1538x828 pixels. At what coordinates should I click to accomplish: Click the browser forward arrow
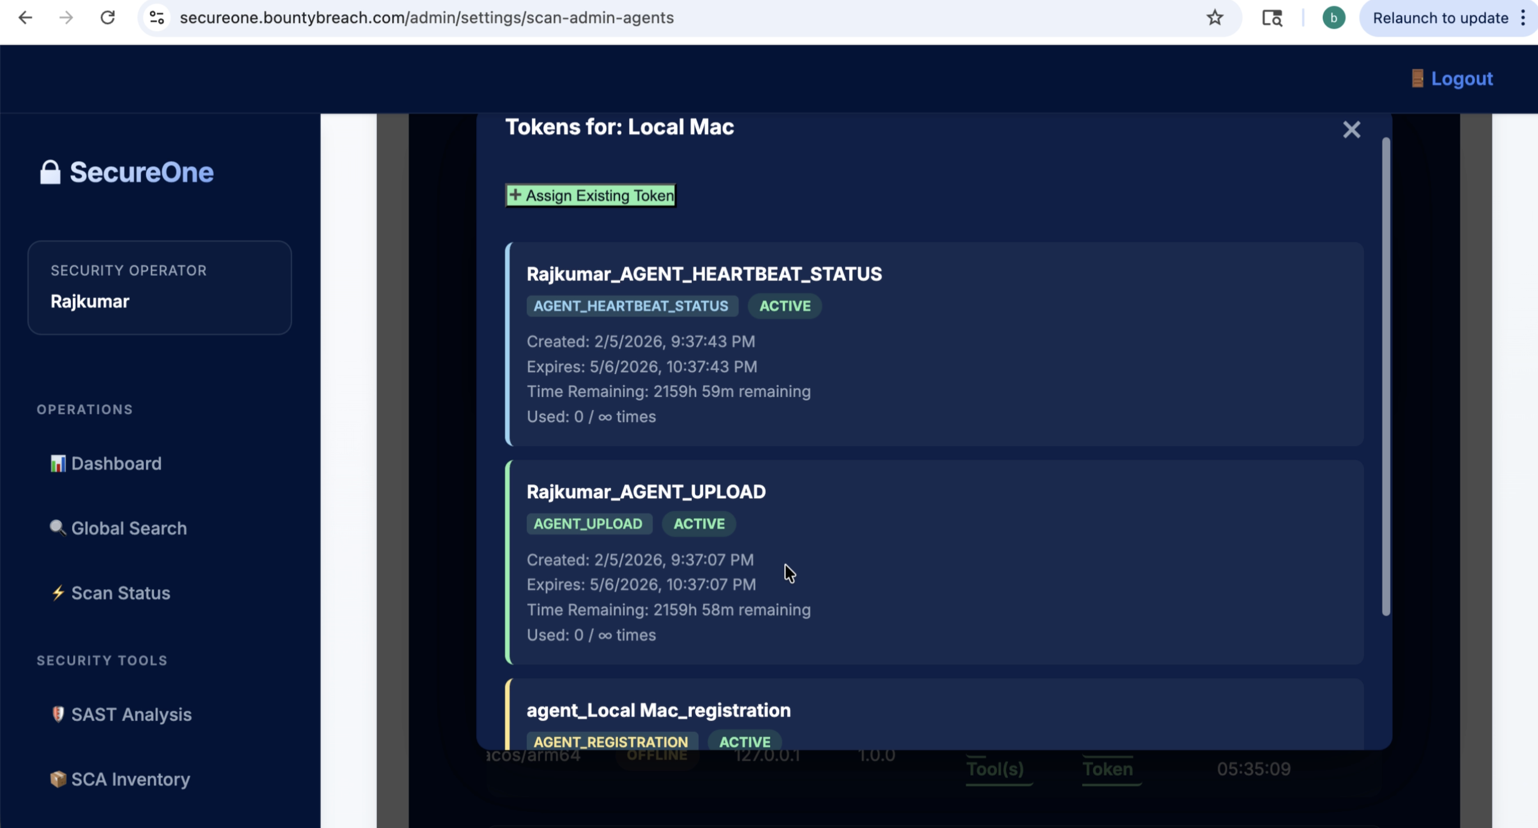pyautogui.click(x=66, y=18)
